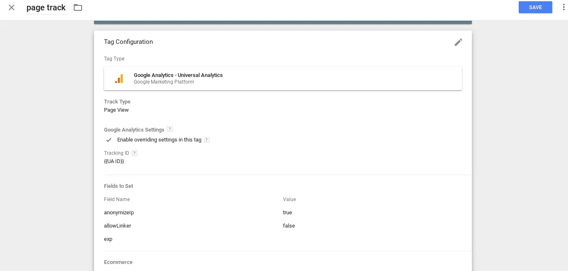
Task: Click the Google Analytics bar chart logo
Action: [119, 79]
